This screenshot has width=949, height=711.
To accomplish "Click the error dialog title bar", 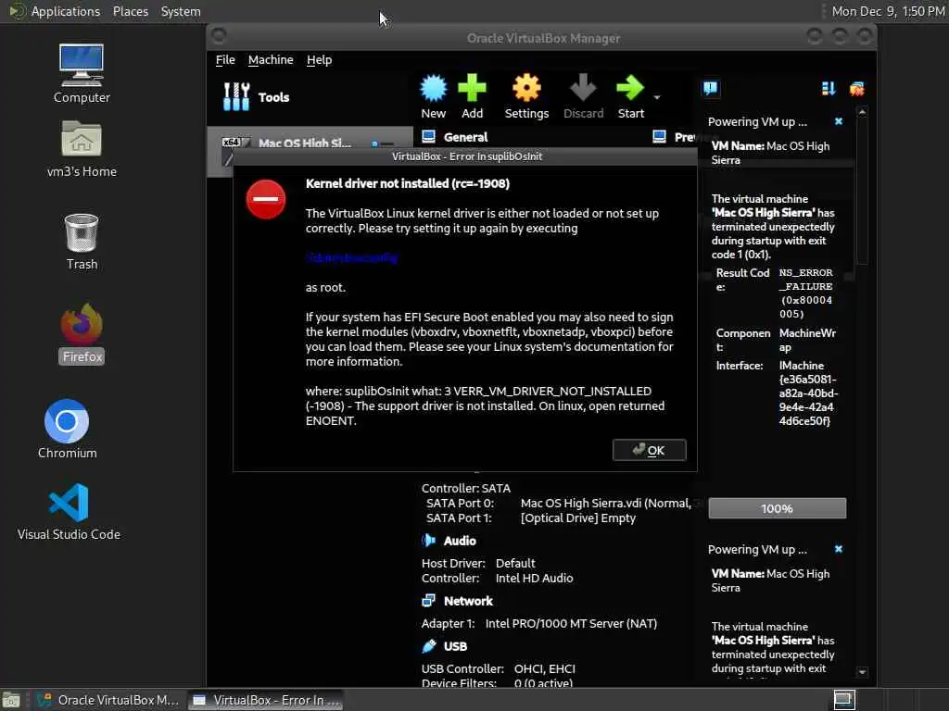I will point(466,156).
